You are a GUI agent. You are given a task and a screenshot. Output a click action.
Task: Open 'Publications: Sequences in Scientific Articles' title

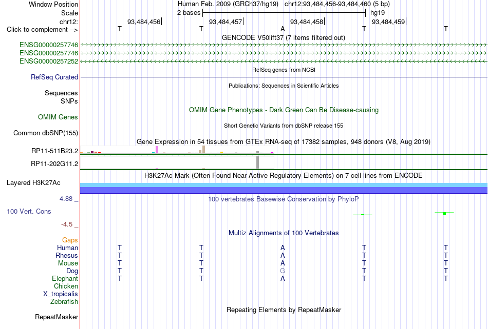(284, 86)
